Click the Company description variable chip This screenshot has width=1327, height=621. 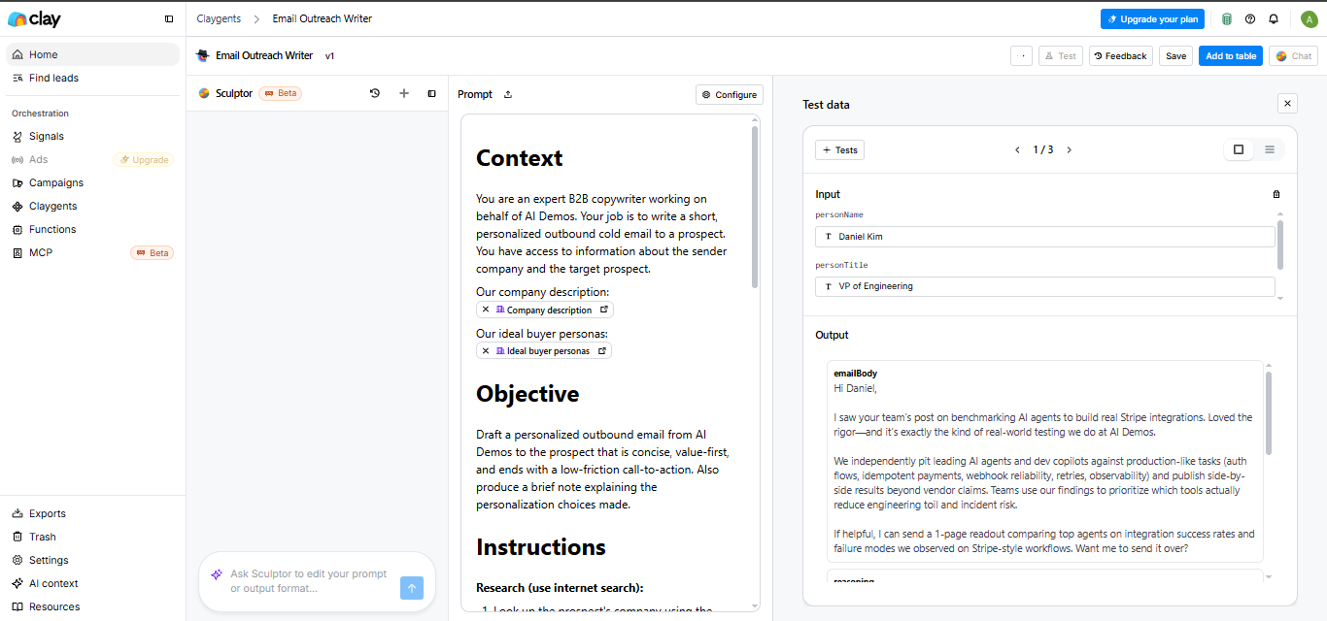pyautogui.click(x=545, y=310)
